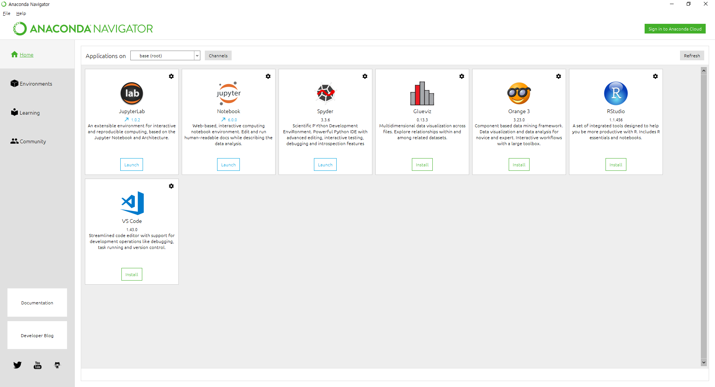This screenshot has height=387, width=715.
Task: Install VS Code
Action: pyautogui.click(x=132, y=275)
